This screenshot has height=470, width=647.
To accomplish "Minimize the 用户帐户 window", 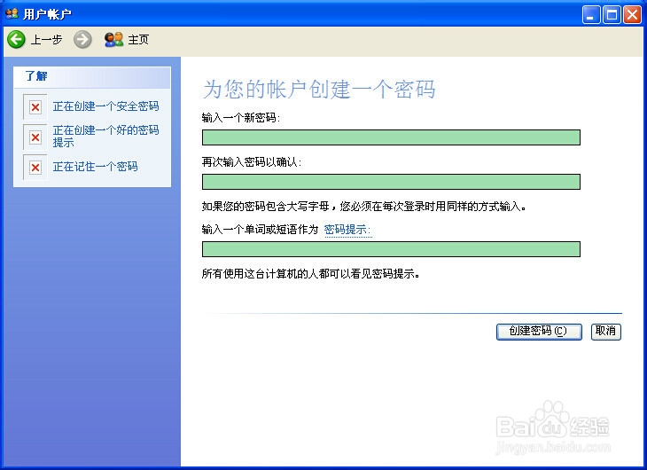I will tap(591, 15).
